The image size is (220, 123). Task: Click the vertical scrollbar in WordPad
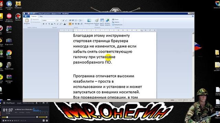point(193,65)
